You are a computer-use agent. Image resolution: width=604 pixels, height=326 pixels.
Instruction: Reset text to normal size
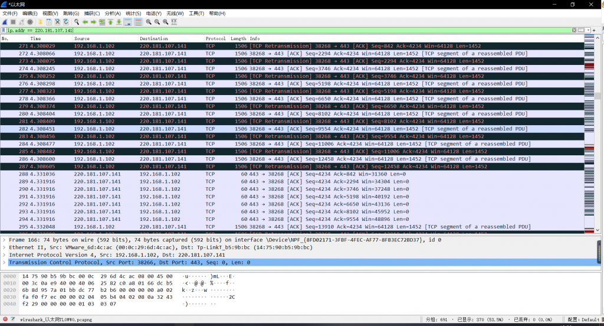tap(166, 22)
